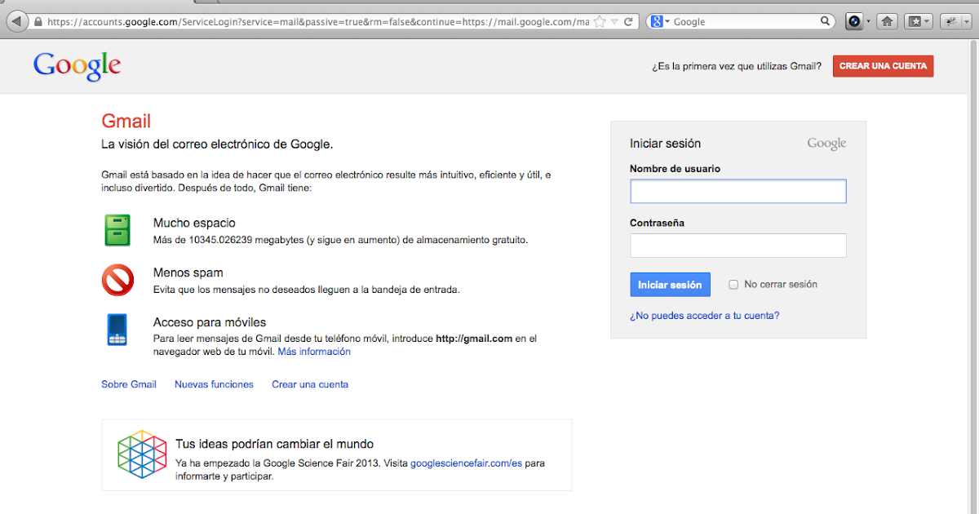Screen dimensions: 979x514
Task: Click the green file cabinet storage icon
Action: click(x=117, y=230)
